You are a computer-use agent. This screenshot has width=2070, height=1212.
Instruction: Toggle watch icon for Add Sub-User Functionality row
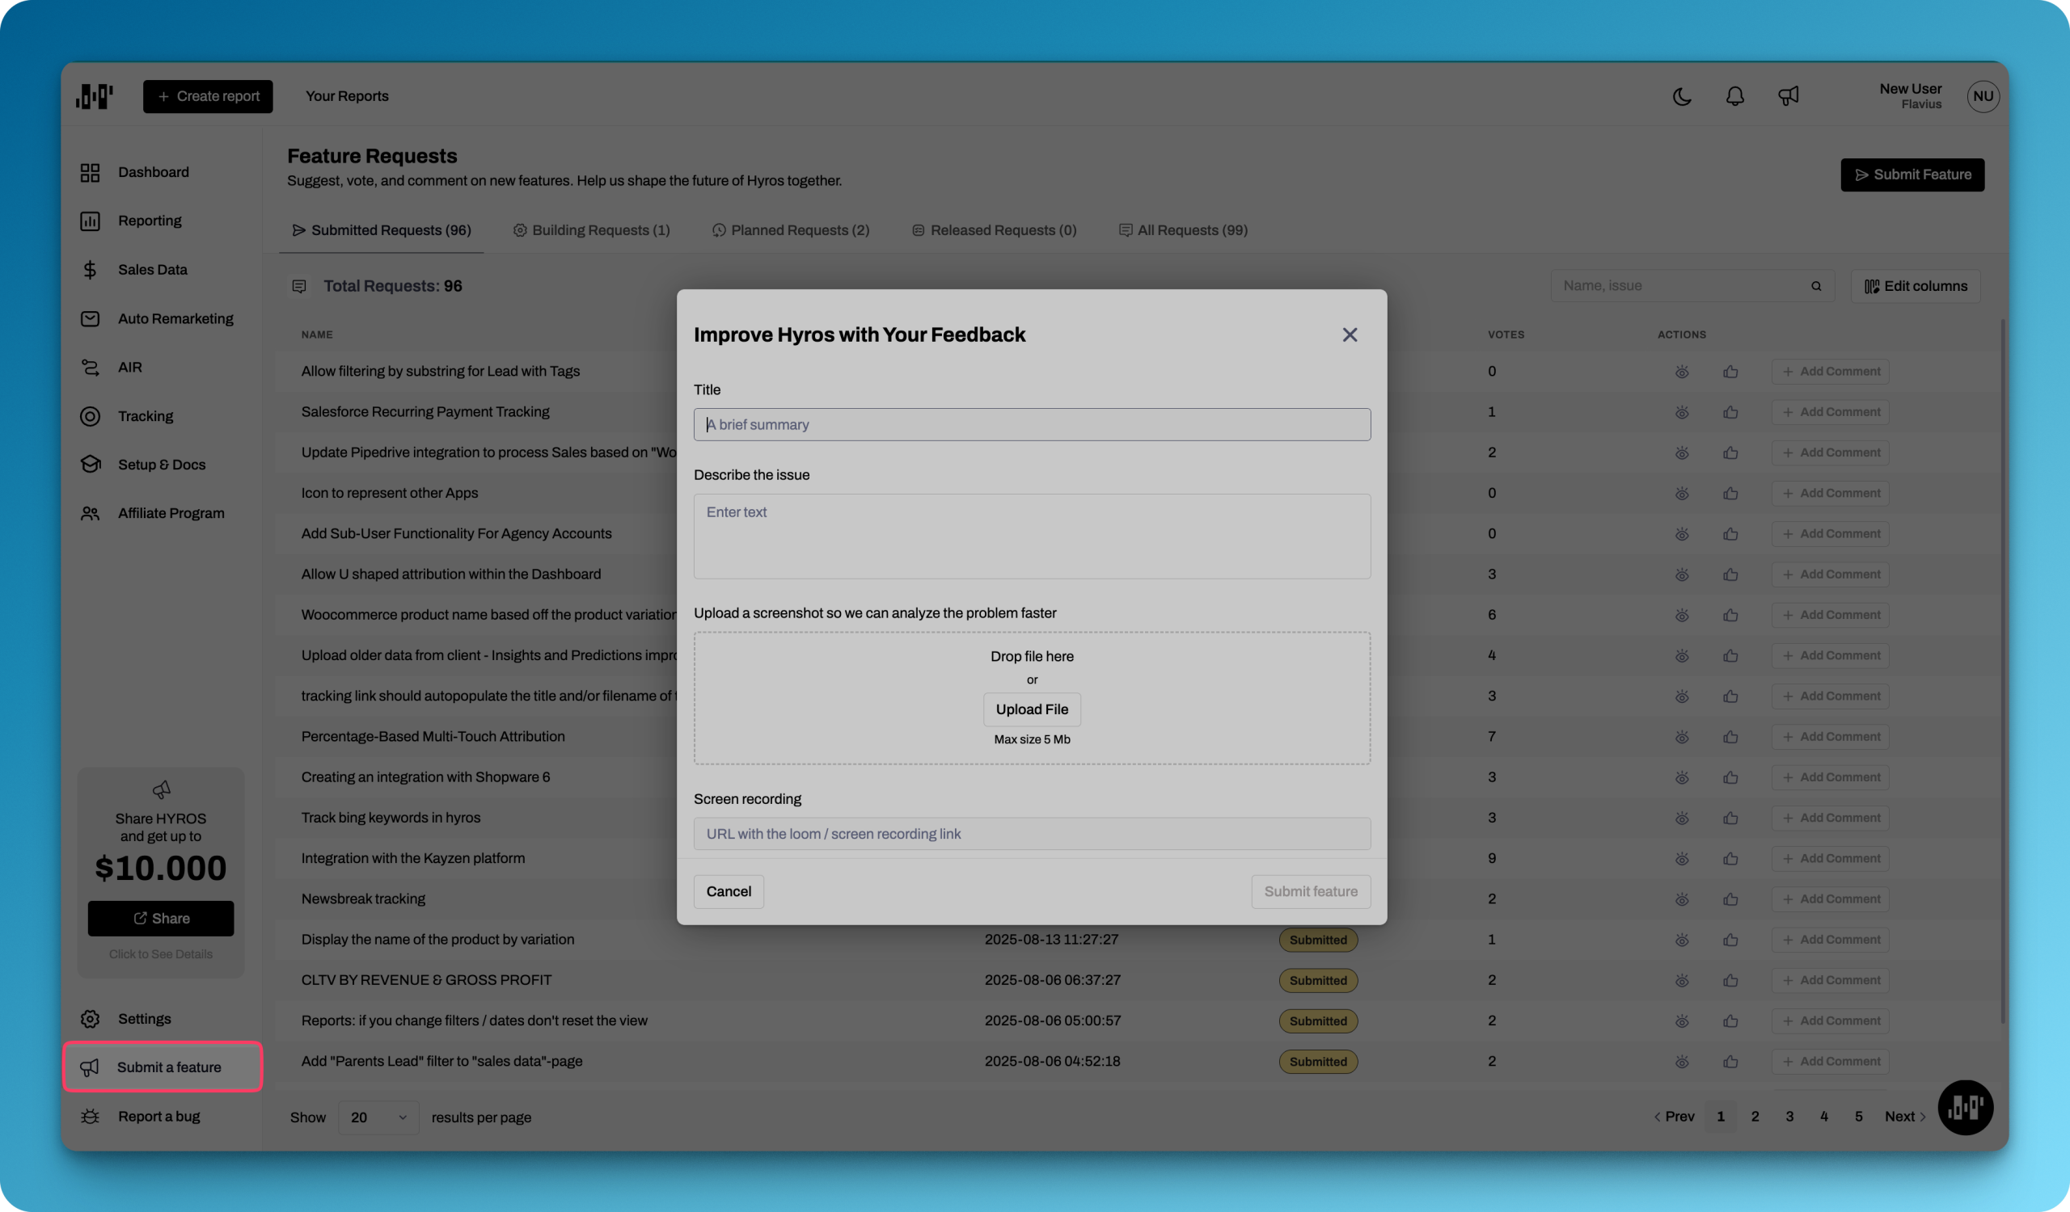pyautogui.click(x=1681, y=534)
